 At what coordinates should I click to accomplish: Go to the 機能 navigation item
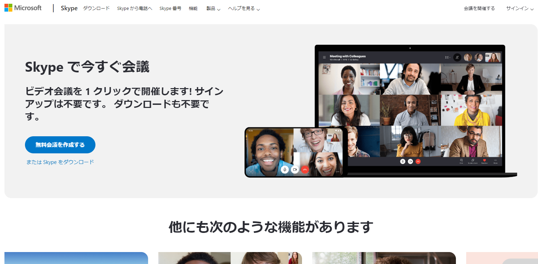(193, 9)
